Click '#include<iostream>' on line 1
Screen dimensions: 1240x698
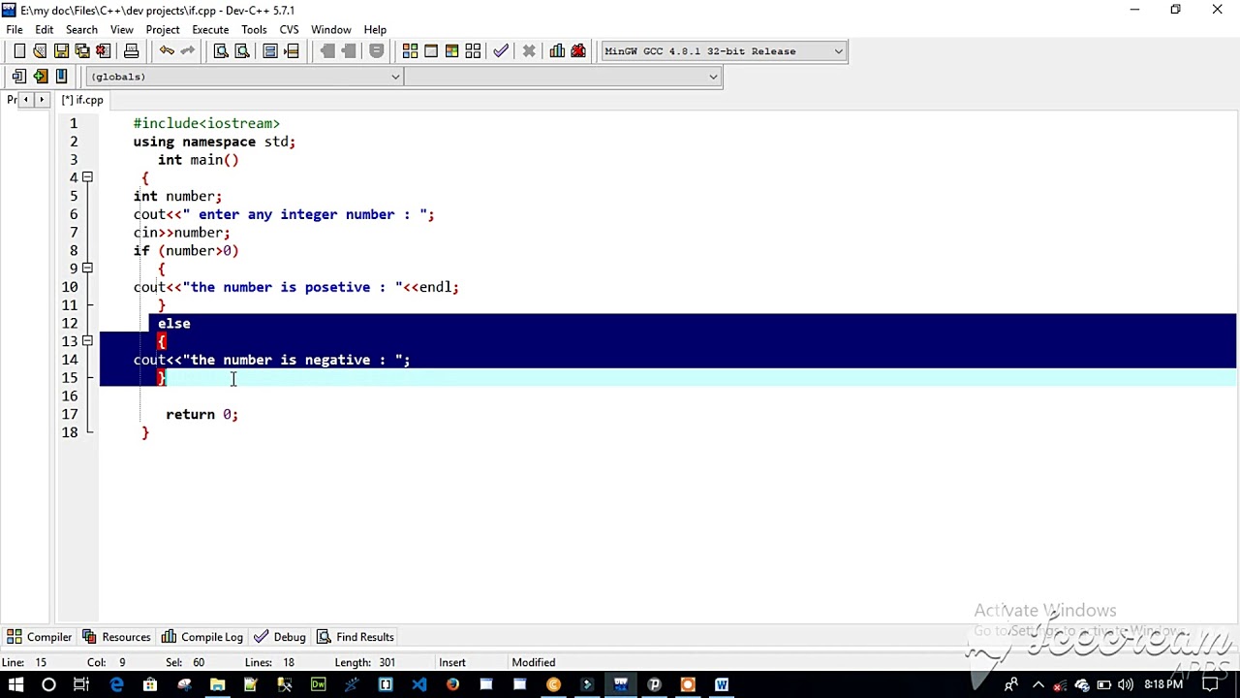[x=206, y=124]
